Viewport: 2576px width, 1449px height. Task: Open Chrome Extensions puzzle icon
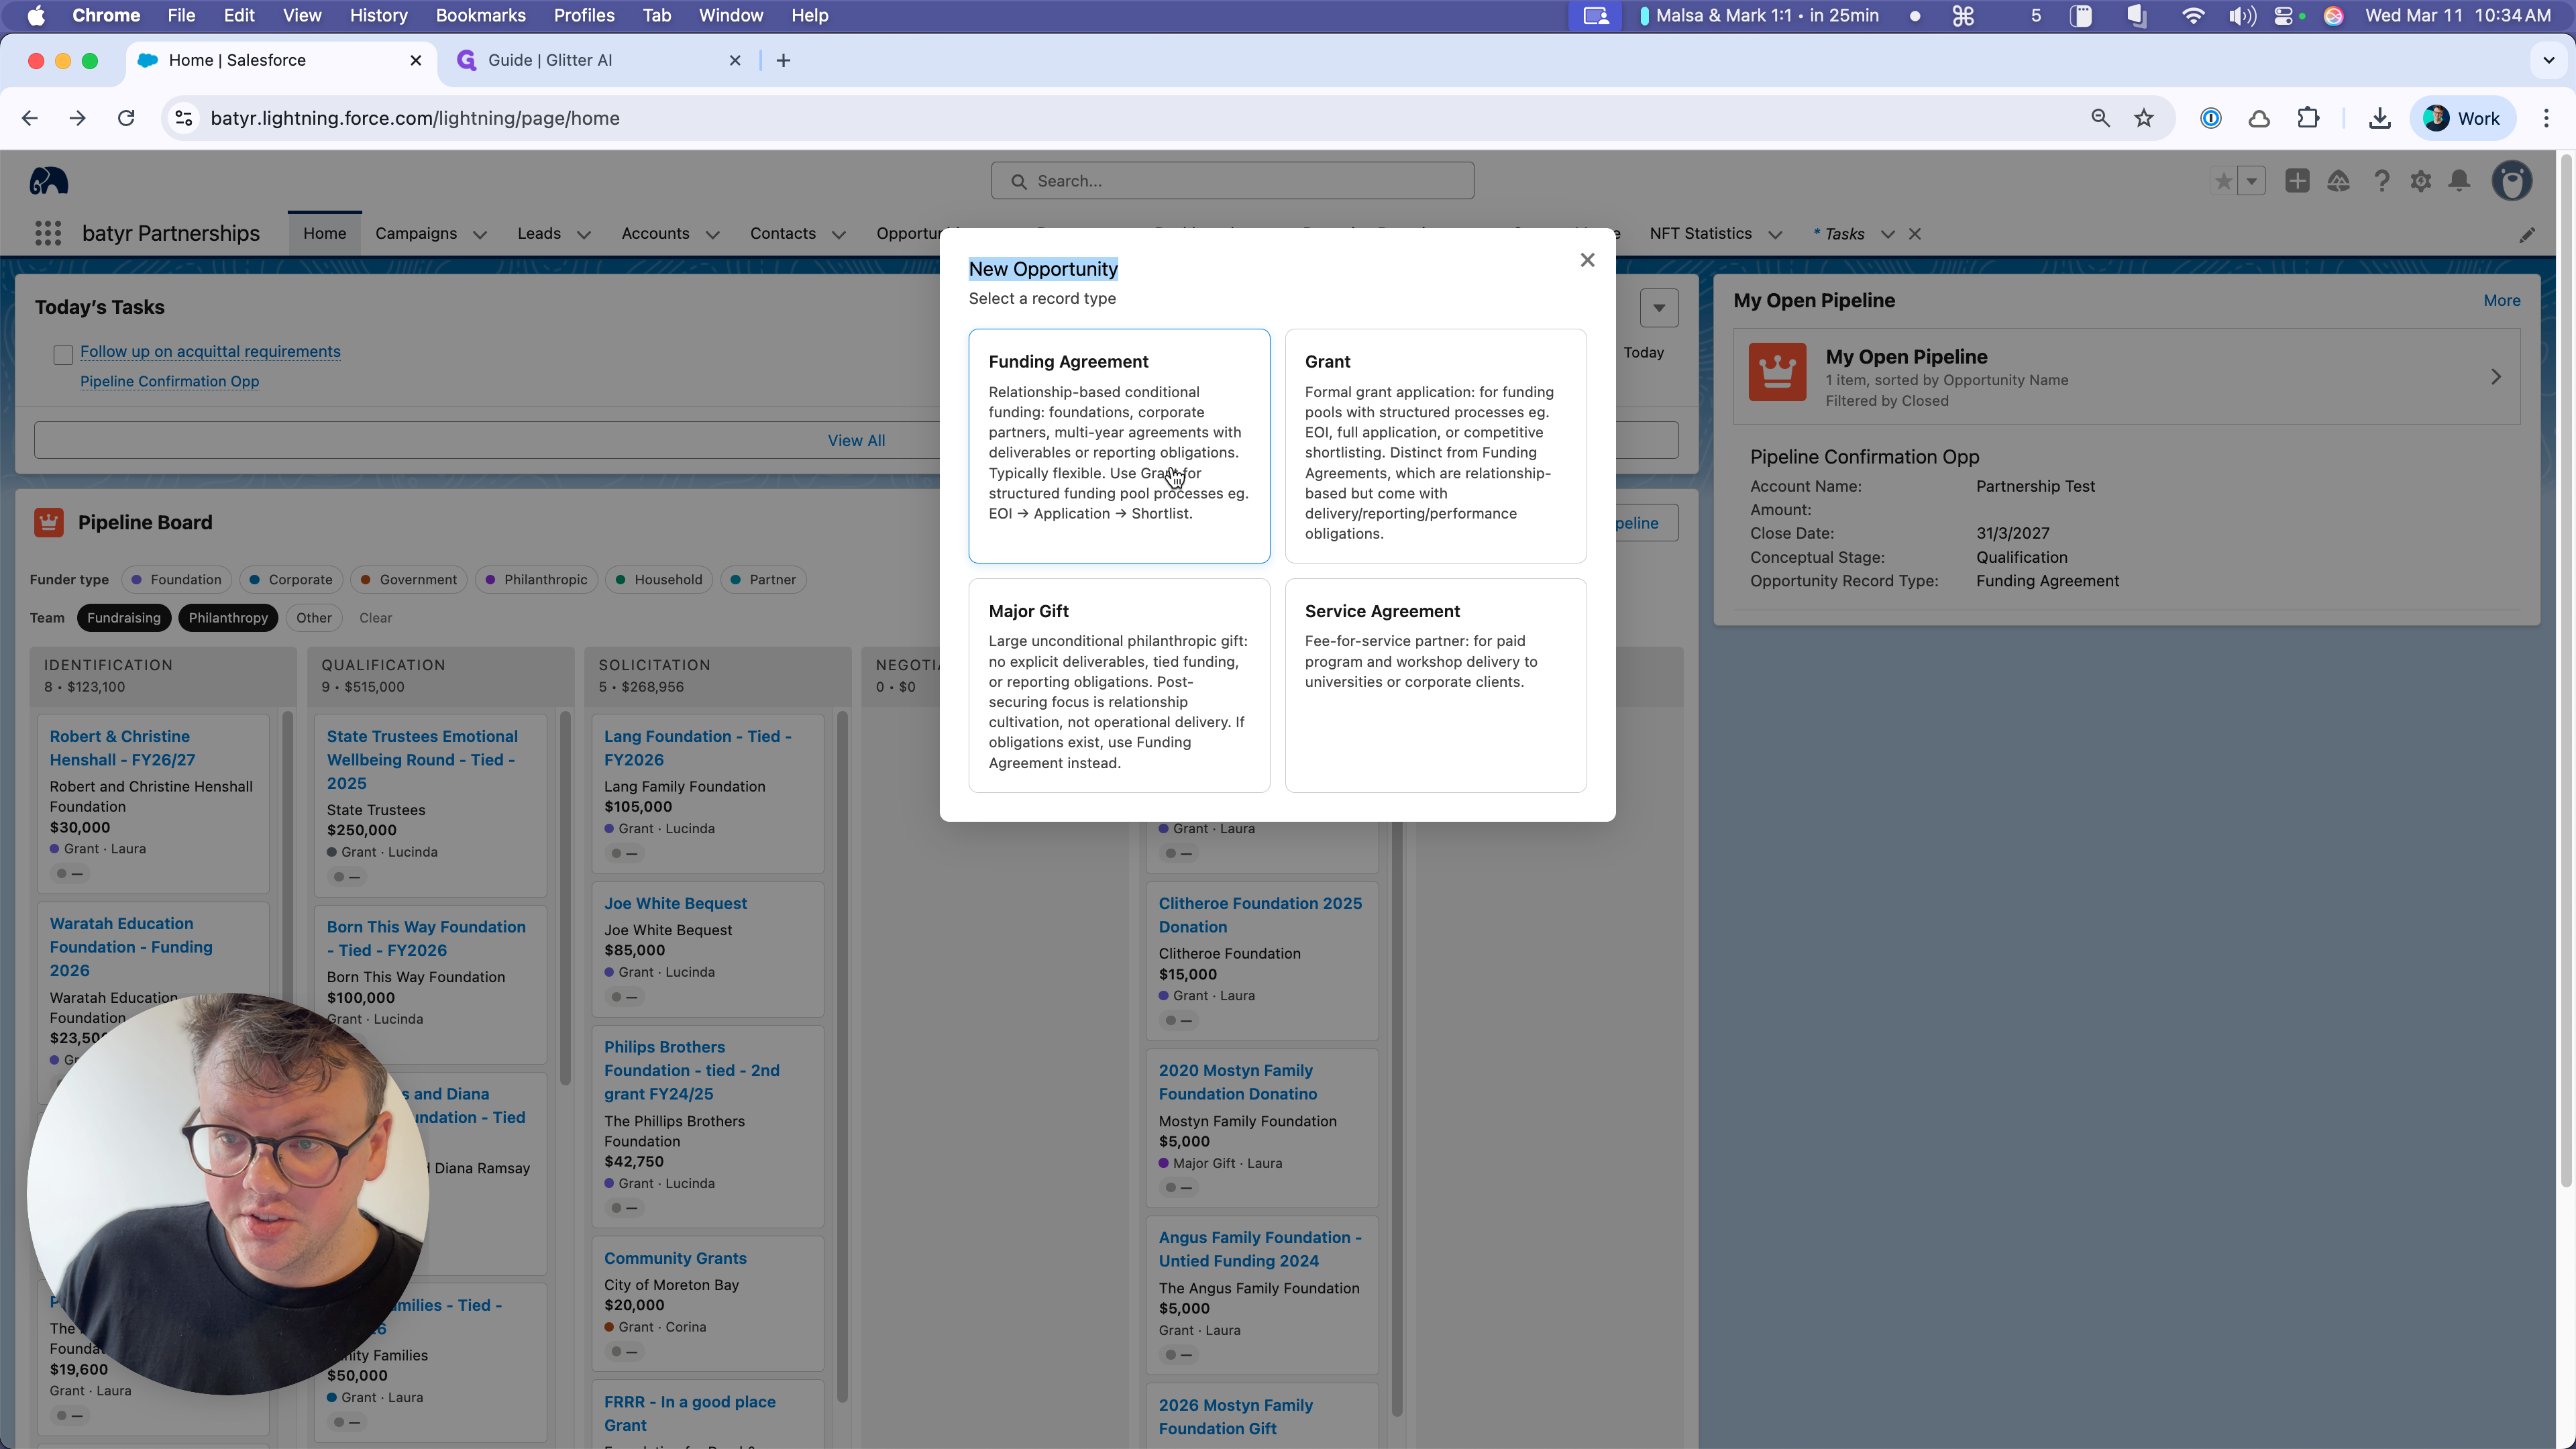click(x=2308, y=118)
